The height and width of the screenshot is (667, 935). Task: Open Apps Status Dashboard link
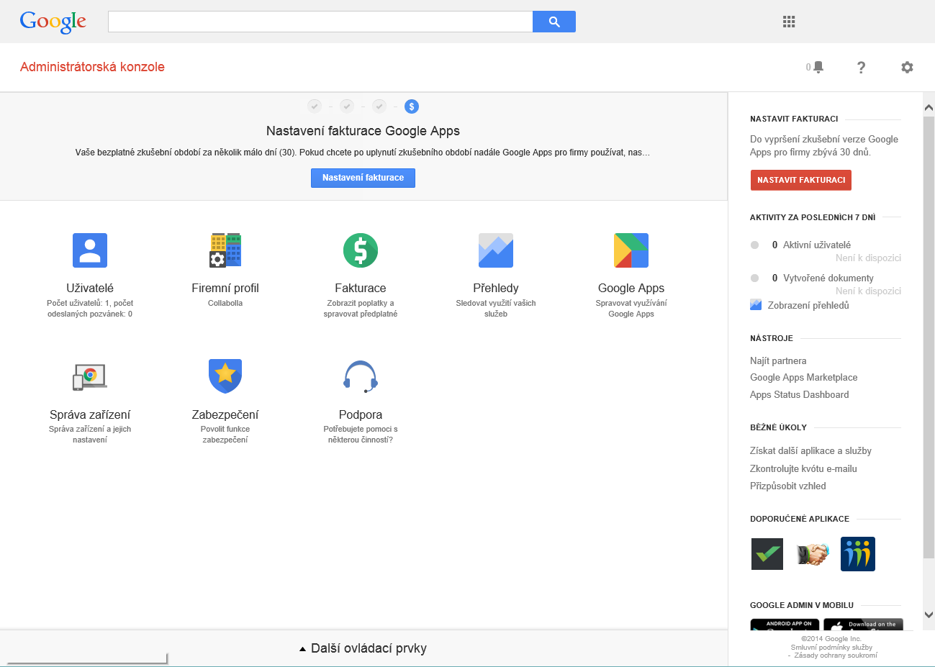[799, 394]
